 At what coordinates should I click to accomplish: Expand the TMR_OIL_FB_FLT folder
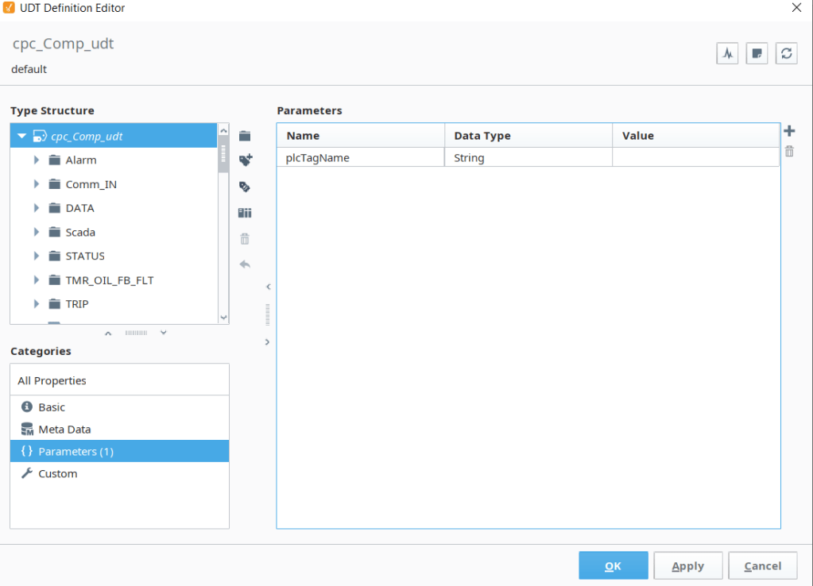click(37, 280)
